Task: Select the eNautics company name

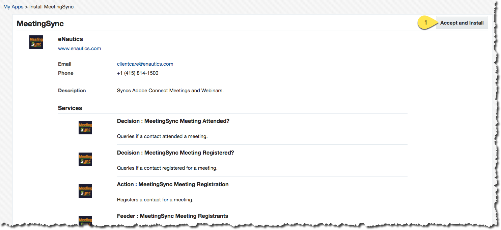Action: tap(71, 39)
